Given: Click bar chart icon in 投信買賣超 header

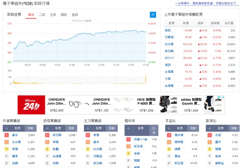Looking at the screenshot, I should 47,128.
